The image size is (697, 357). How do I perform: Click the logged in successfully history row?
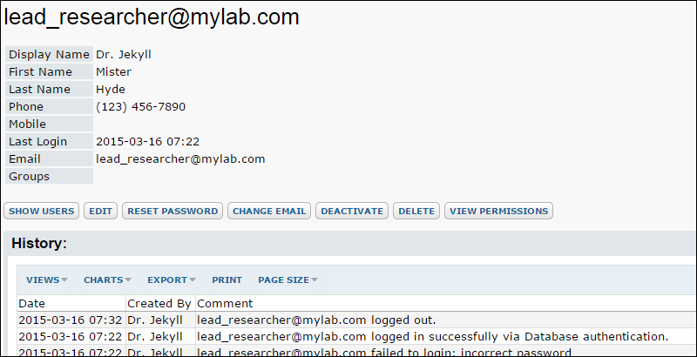tap(357, 337)
